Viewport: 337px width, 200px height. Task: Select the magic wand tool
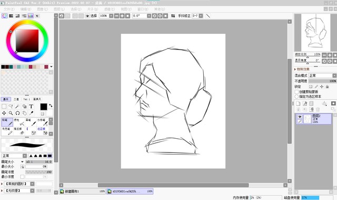tap(17, 107)
